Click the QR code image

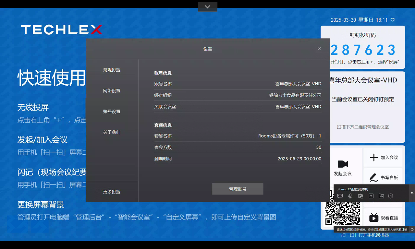343,208
